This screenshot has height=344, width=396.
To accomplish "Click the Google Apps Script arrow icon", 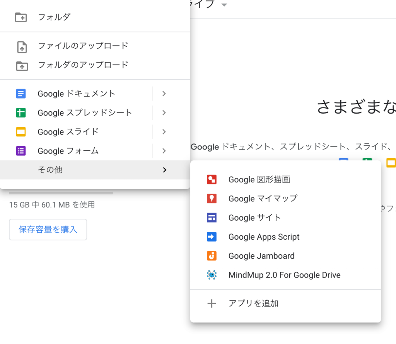I will [x=212, y=237].
